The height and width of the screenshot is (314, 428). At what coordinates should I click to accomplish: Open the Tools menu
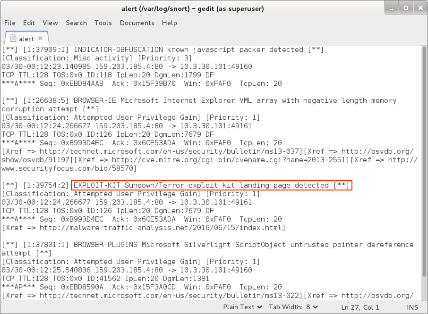(x=103, y=23)
